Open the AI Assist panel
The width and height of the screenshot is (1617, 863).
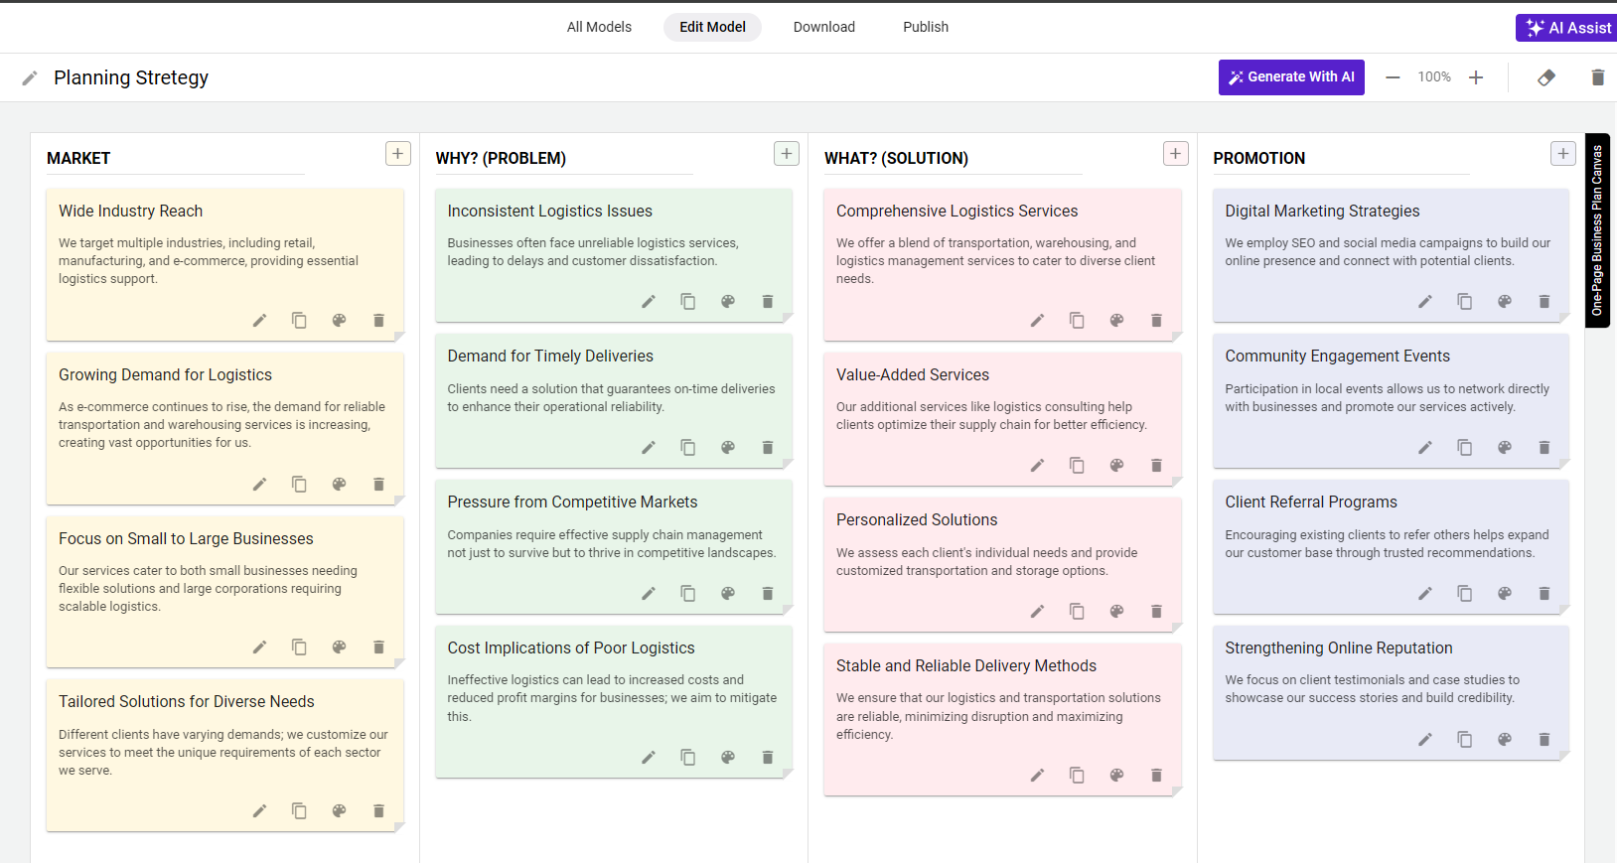(x=1567, y=28)
